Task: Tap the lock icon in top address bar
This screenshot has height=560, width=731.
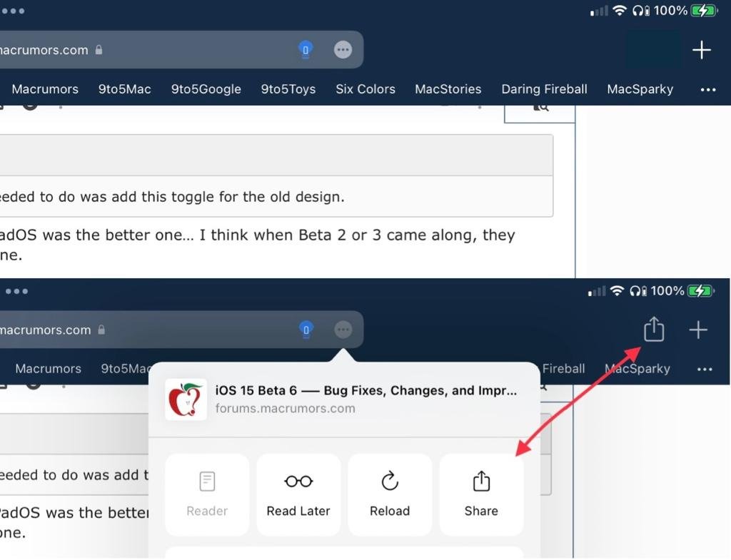Action: pyautogui.click(x=99, y=49)
